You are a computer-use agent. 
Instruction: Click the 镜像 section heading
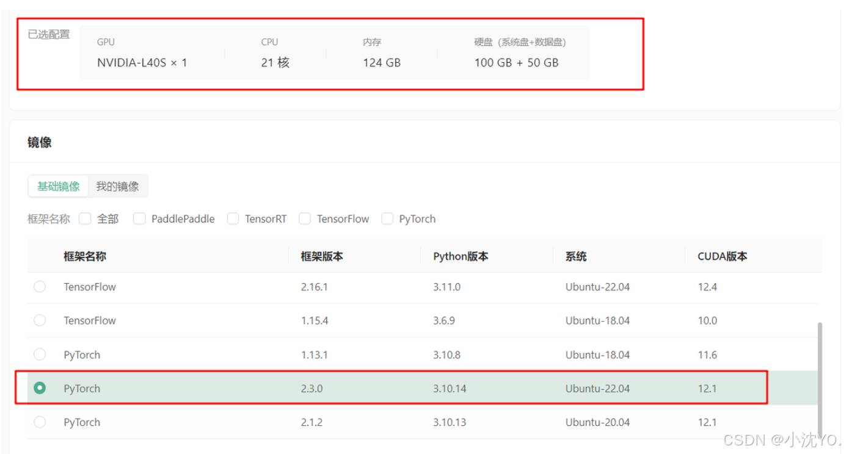coord(40,143)
